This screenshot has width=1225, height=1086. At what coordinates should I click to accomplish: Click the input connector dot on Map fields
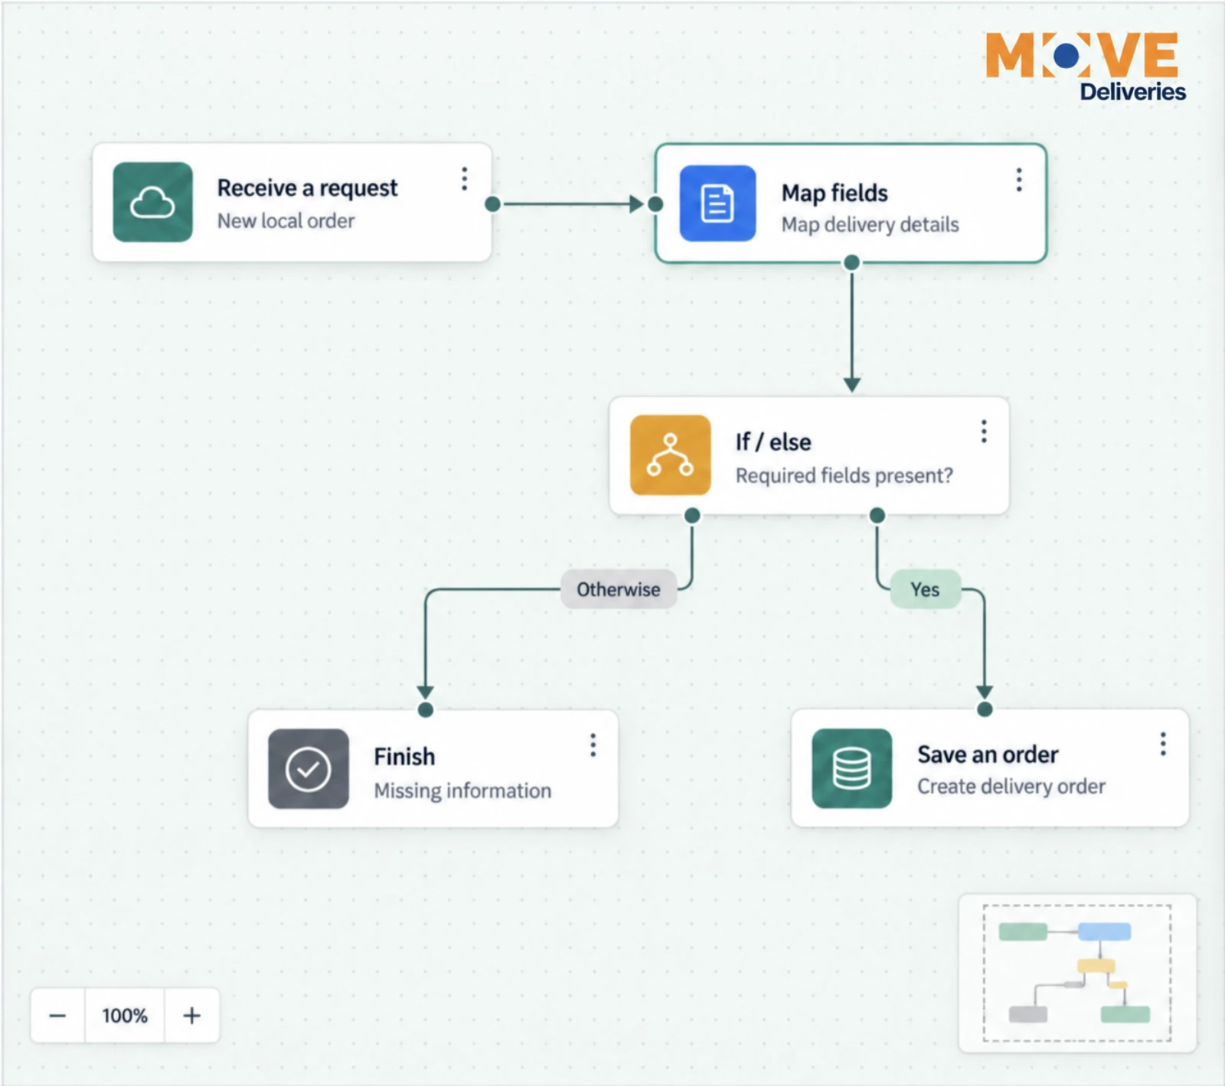pos(655,204)
